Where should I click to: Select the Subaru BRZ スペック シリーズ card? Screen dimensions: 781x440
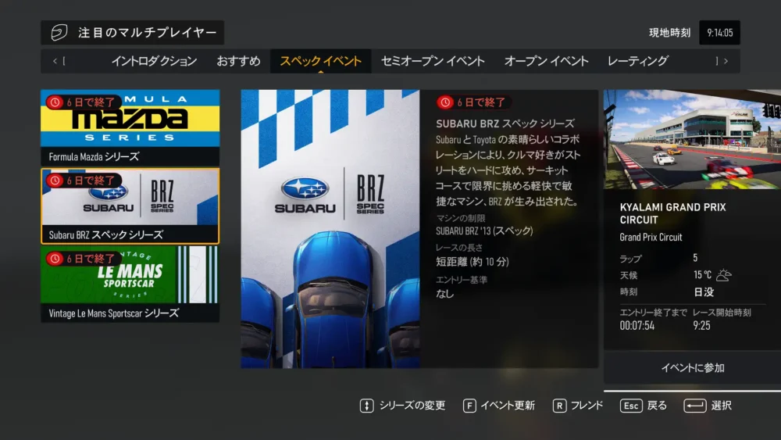130,206
